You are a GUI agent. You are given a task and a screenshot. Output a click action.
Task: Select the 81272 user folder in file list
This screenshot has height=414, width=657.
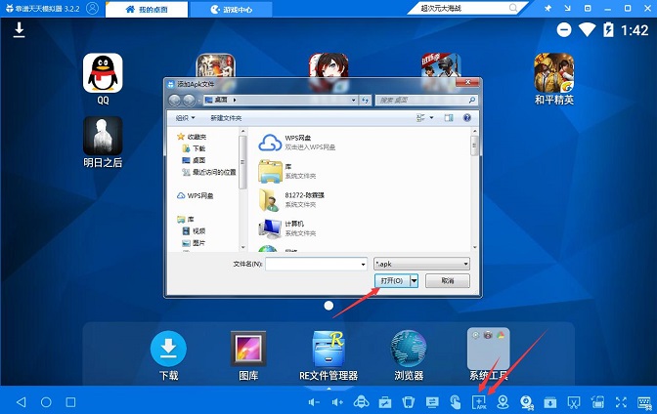coord(291,199)
